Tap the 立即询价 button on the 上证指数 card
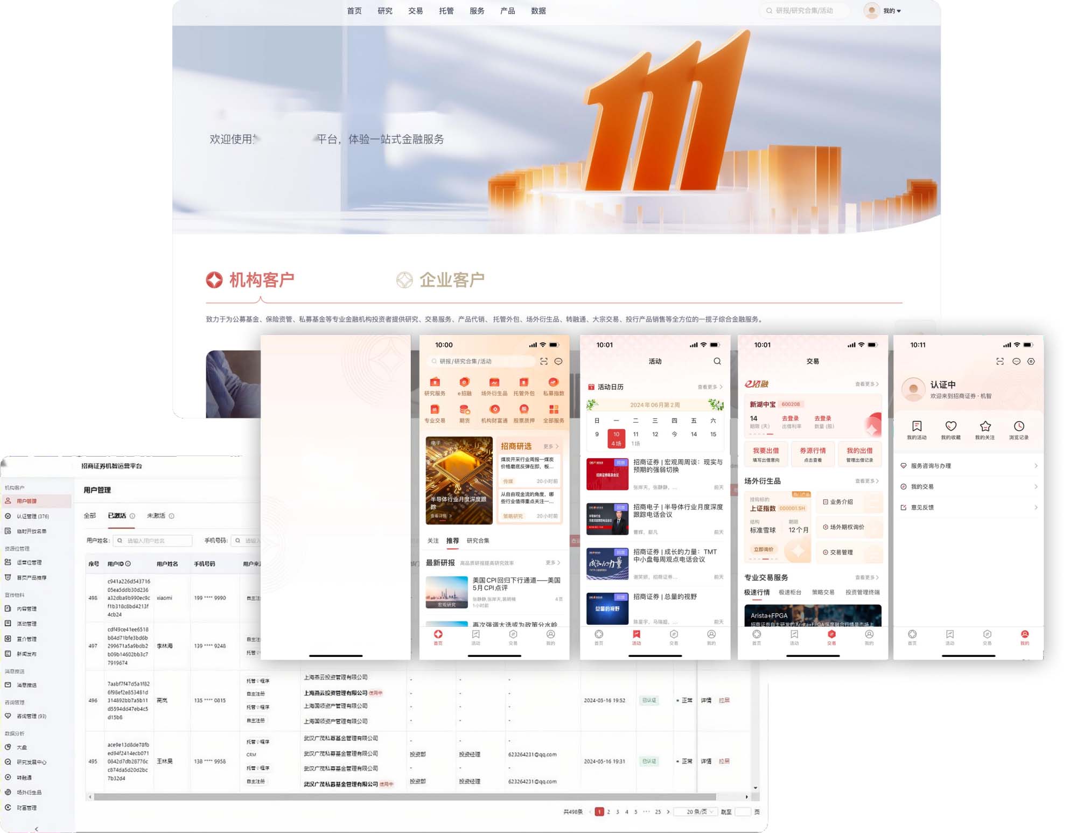This screenshot has height=833, width=1077. (x=764, y=550)
